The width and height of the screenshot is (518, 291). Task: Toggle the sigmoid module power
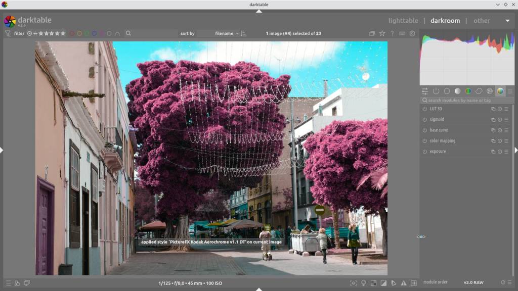[424, 119]
